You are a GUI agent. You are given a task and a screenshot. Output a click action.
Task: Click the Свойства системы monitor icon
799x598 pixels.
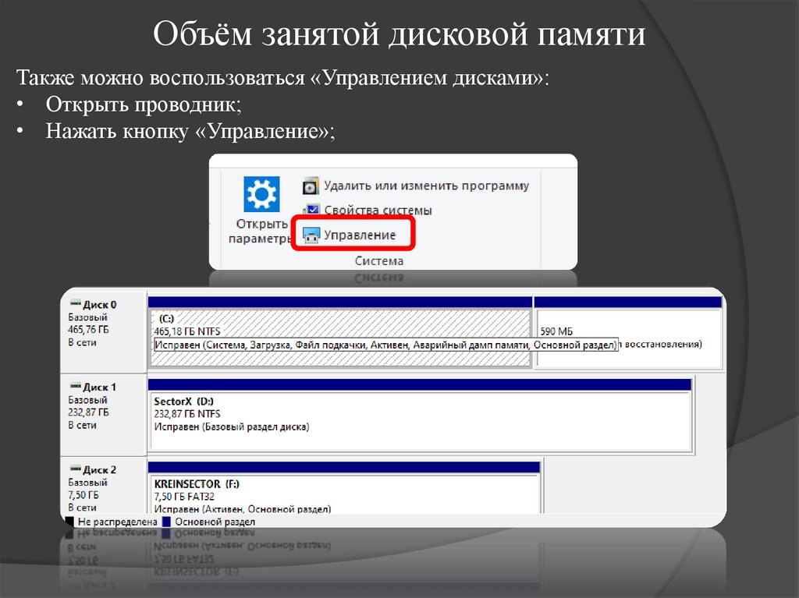[311, 209]
